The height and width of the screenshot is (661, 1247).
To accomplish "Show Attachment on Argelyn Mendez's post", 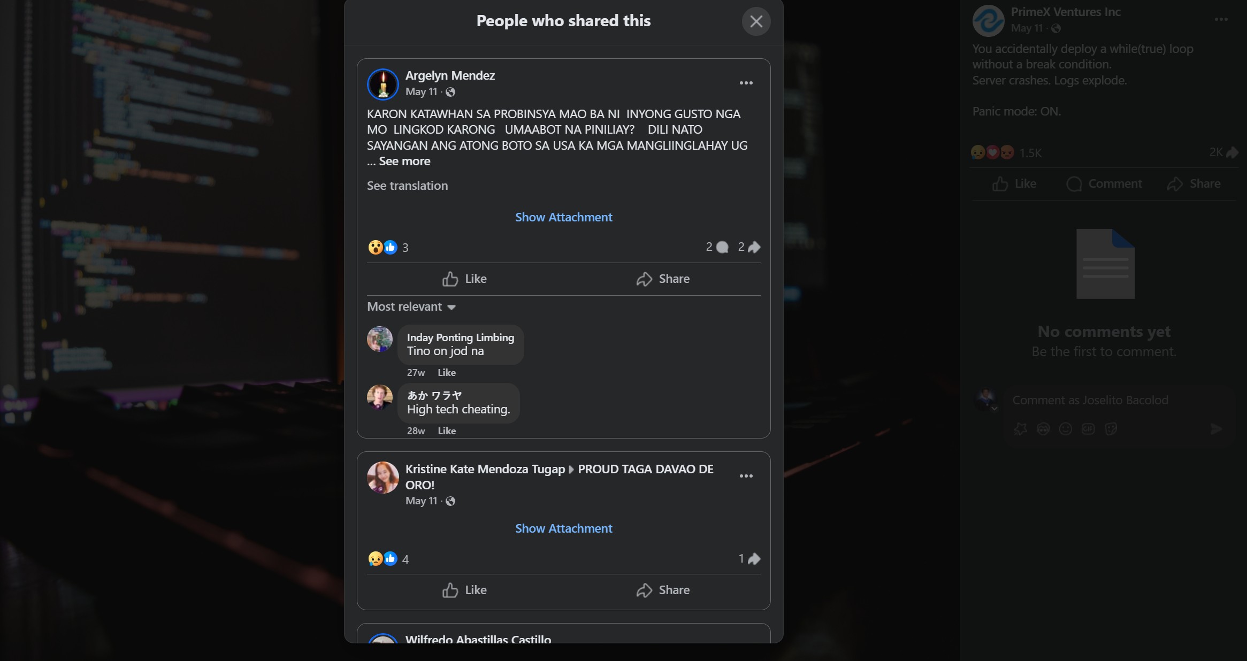I will [x=563, y=217].
